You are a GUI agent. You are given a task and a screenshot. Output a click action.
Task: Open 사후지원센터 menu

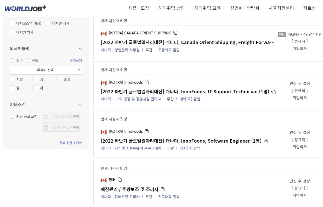(281, 8)
